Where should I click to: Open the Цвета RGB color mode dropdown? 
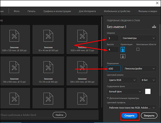click(122, 80)
